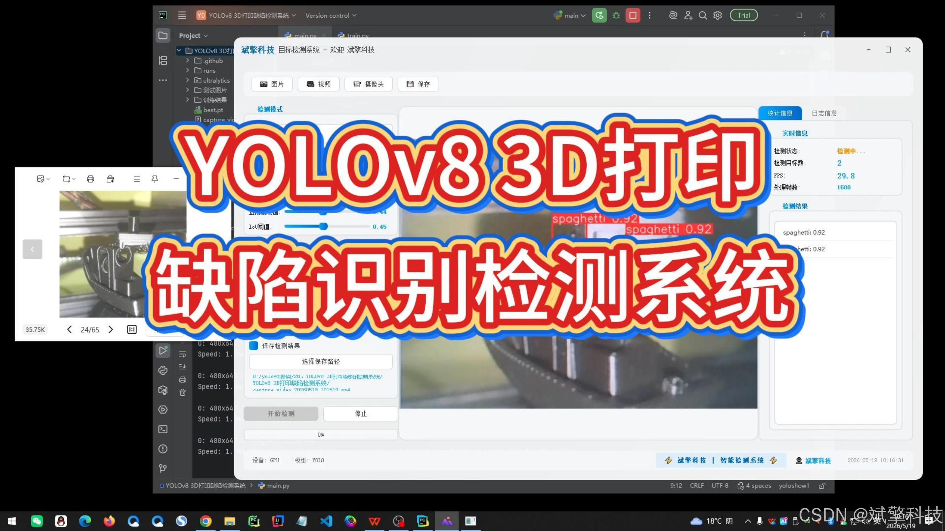Pin the photo viewer window on top

point(155,179)
